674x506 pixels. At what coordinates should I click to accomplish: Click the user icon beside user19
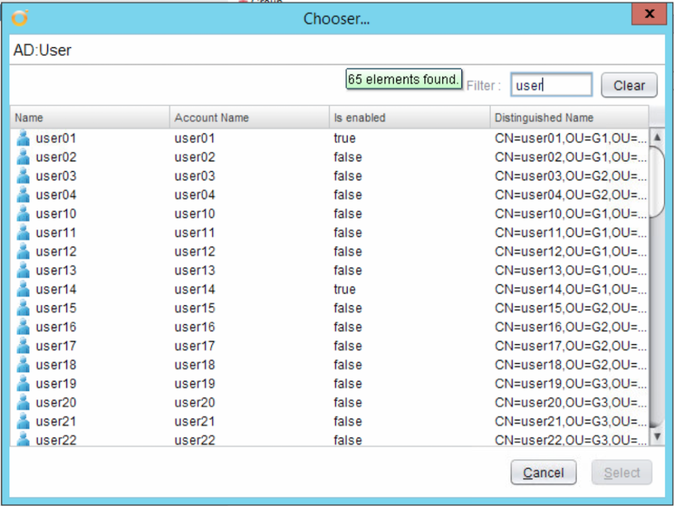(23, 384)
